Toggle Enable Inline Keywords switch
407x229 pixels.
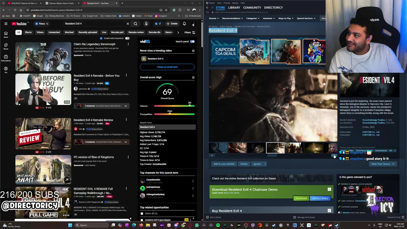point(127,38)
